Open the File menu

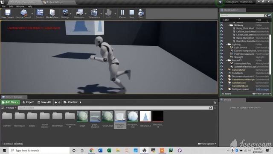4,6
